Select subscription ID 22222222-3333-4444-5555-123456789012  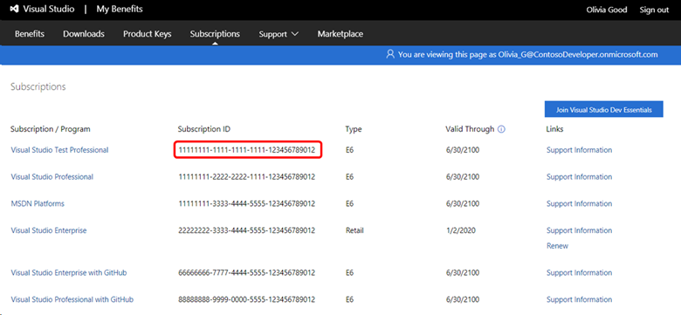(x=247, y=231)
